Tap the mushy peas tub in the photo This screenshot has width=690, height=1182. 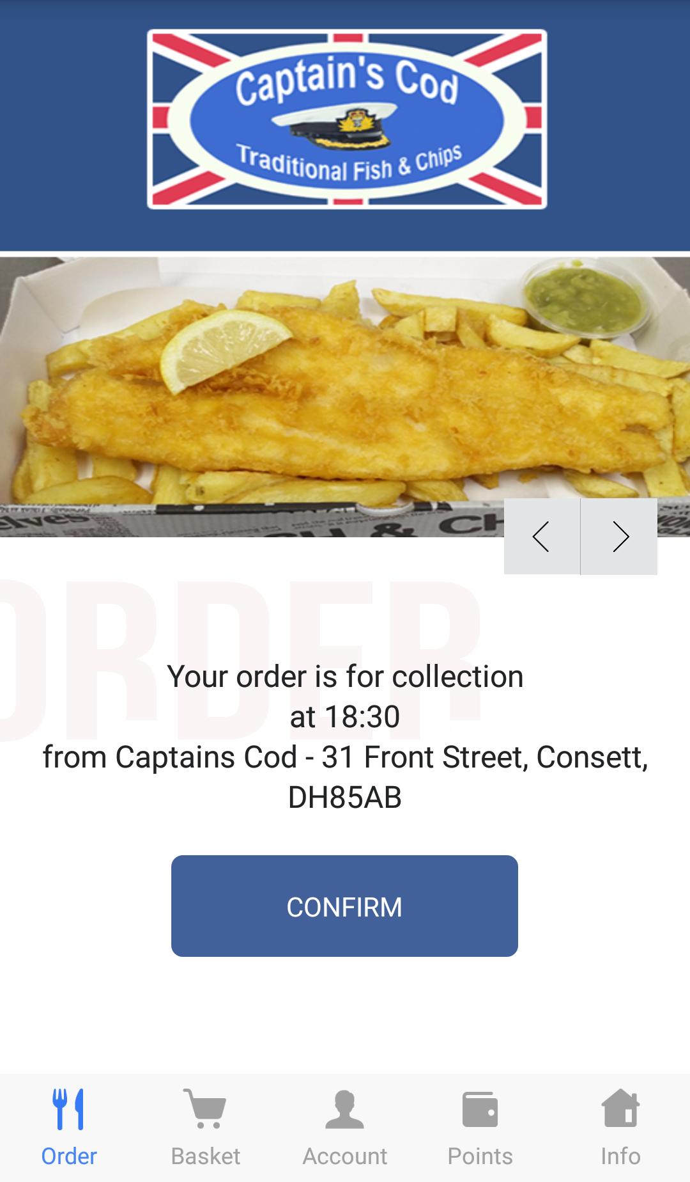(x=583, y=296)
